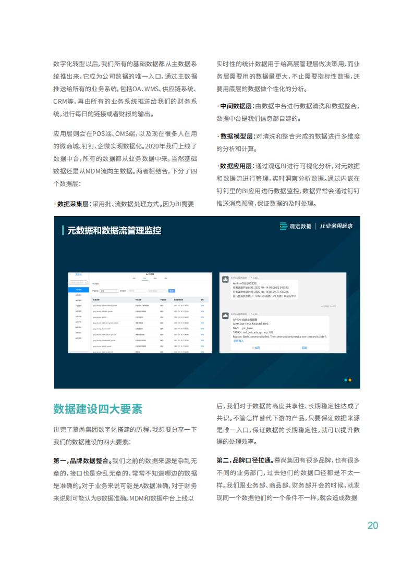
Task: Click the "Airflow作业状态汇总" message line
Action: [245, 283]
